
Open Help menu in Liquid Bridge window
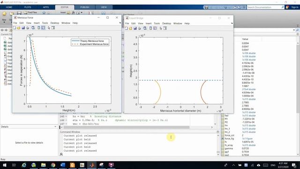tap(187, 23)
